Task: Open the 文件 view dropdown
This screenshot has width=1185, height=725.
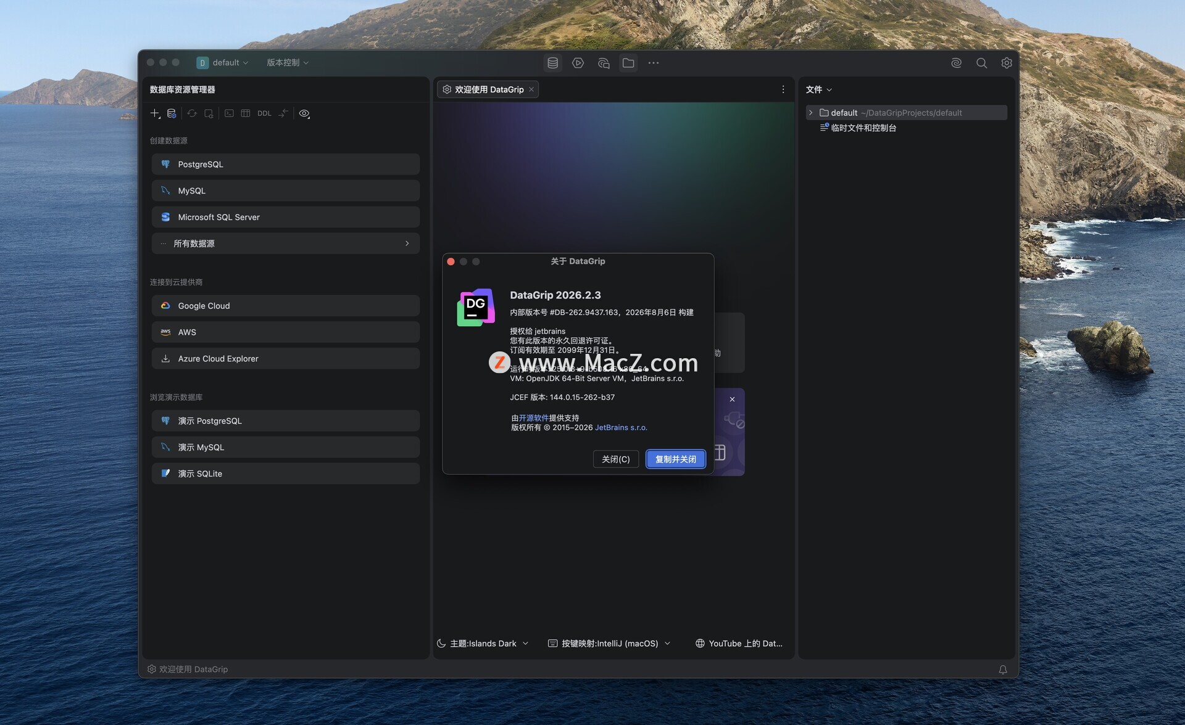Action: click(x=819, y=89)
